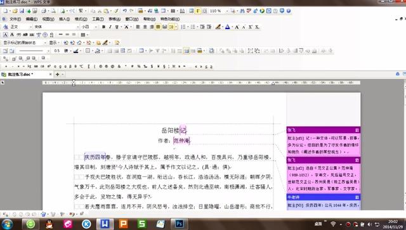Screen dimensions: 406x230
Task: Click the options icon on second 张飞 comment
Action: (x=357, y=160)
